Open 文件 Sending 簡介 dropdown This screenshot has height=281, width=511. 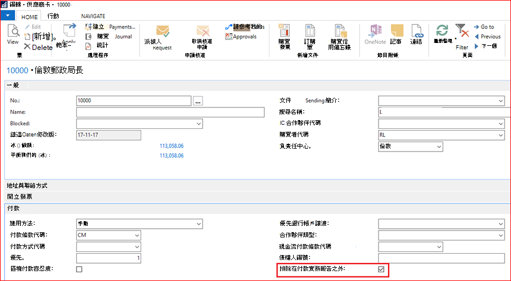click(501, 100)
